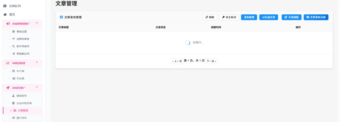Click the AI生成文章 button
This screenshot has height=122, width=340.
(x=269, y=17)
